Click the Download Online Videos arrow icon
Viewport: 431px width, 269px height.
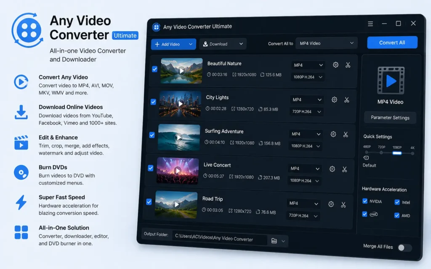pyautogui.click(x=21, y=112)
